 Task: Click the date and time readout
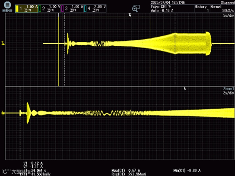coord(168,3)
